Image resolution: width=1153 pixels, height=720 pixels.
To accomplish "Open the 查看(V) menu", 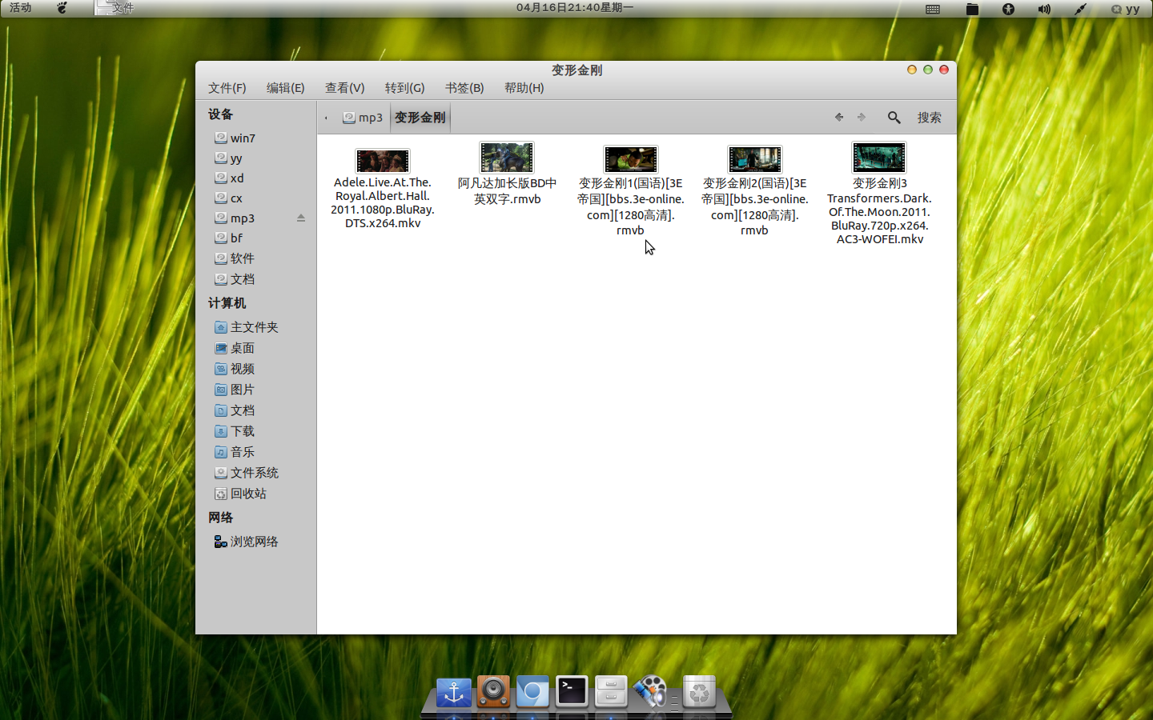I will [x=345, y=88].
